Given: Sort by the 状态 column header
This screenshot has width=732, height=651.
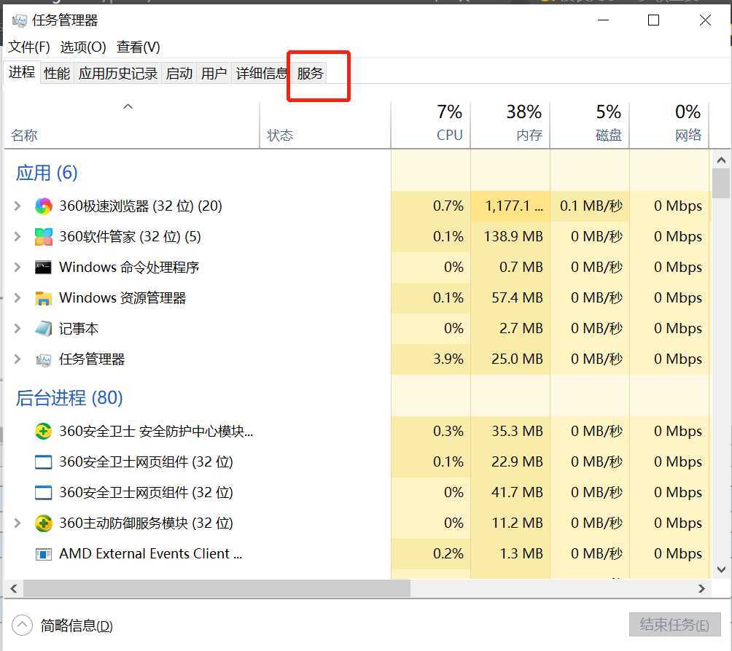Looking at the screenshot, I should 325,124.
